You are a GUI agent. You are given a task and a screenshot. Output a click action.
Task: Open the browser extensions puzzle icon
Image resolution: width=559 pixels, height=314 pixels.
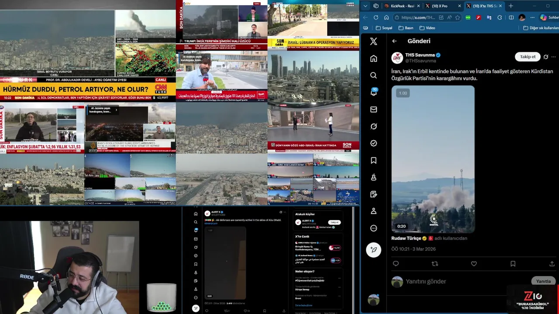point(500,17)
